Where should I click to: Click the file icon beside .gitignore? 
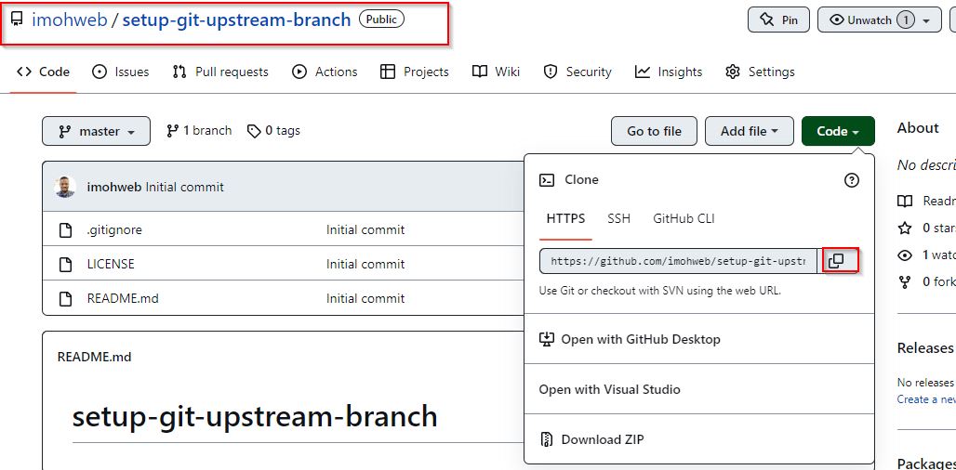[x=64, y=230]
